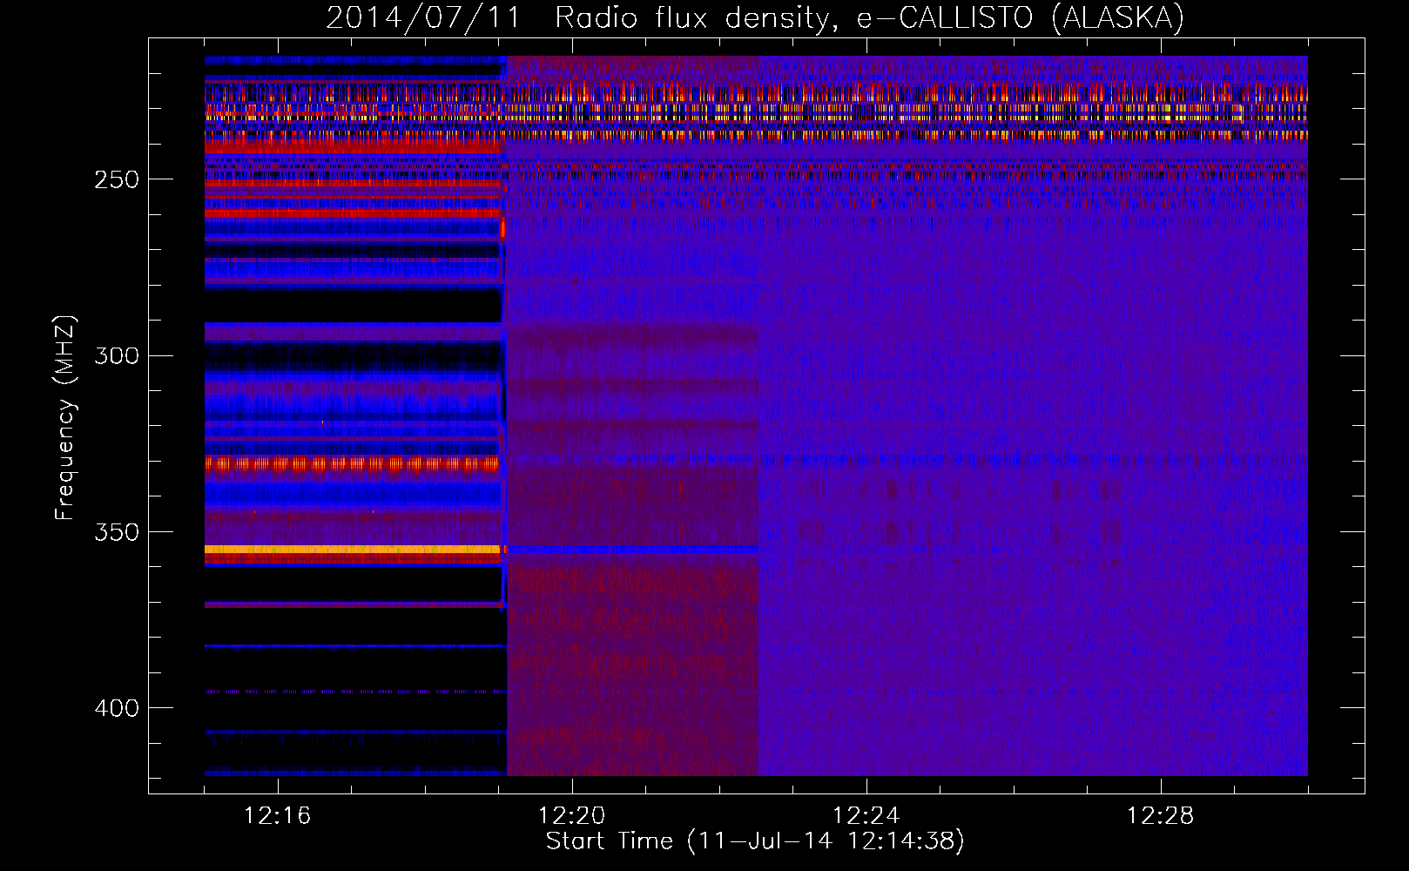
Task: Click the 250 frequency tick label
Action: tap(117, 179)
